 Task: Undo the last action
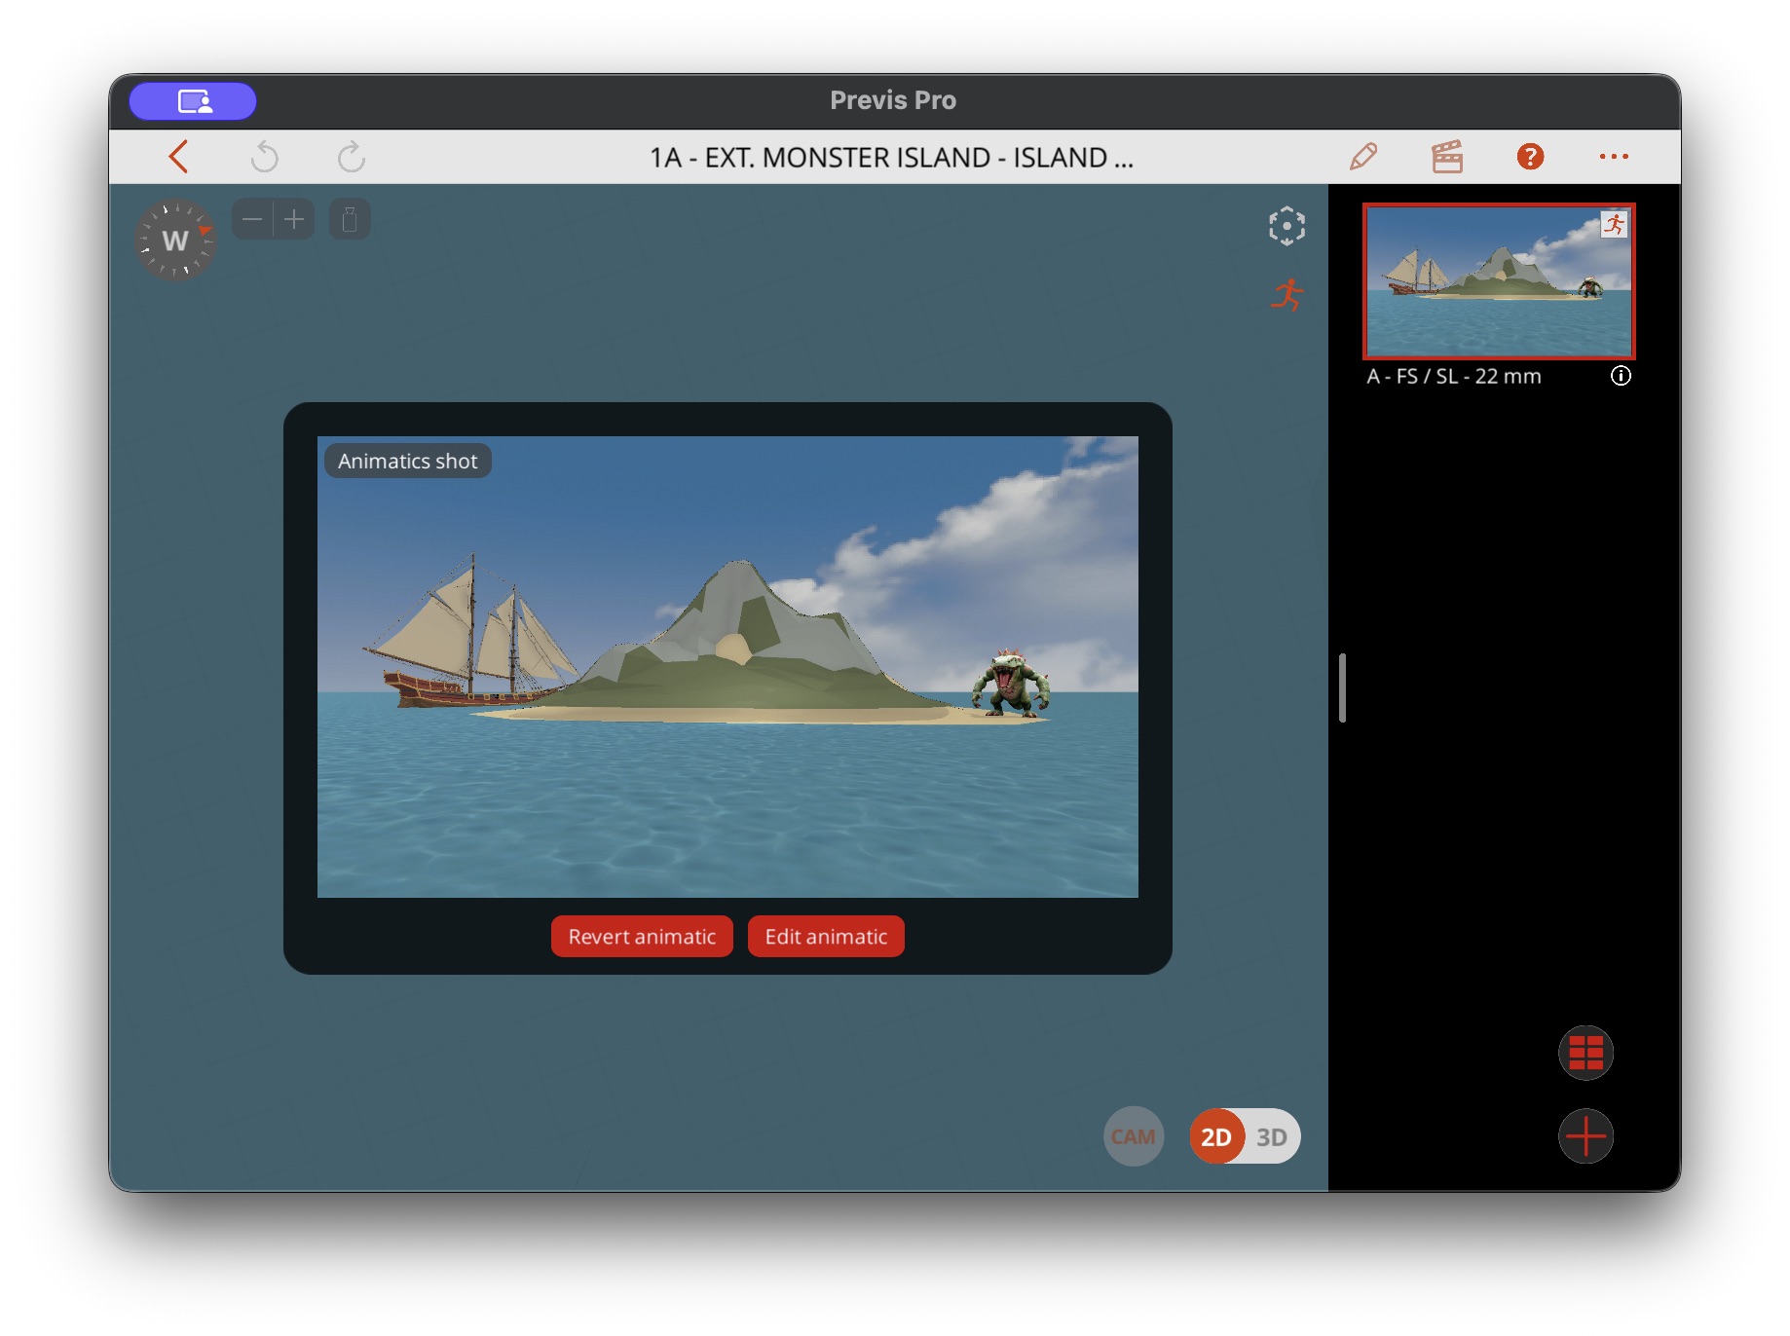pyautogui.click(x=264, y=157)
